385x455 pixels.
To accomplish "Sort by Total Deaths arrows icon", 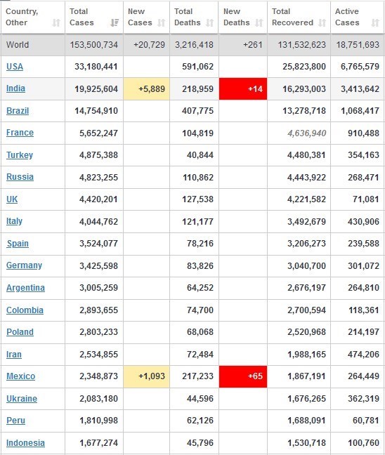I will [x=209, y=22].
